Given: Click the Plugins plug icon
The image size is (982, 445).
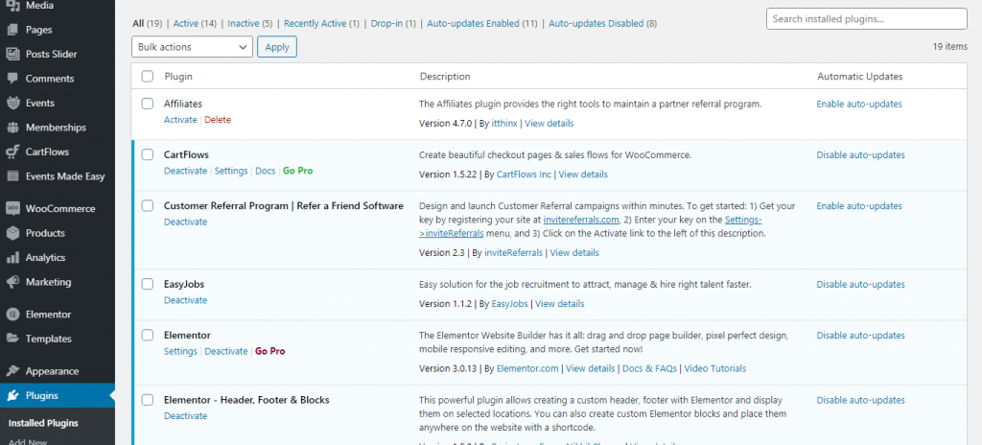Looking at the screenshot, I should pyautogui.click(x=12, y=395).
